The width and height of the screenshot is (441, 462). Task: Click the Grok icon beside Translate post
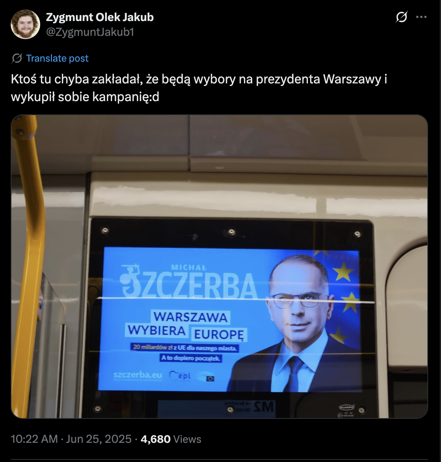(x=17, y=58)
